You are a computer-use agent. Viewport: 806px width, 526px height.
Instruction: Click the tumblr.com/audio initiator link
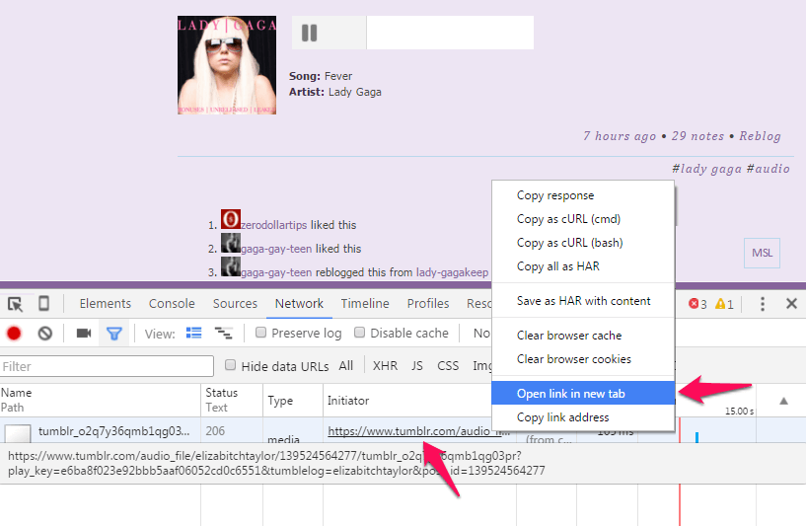(418, 431)
